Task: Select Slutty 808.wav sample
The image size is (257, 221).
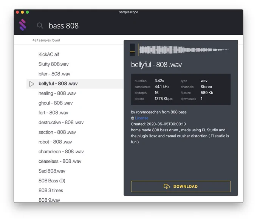Action: pyautogui.click(x=53, y=64)
